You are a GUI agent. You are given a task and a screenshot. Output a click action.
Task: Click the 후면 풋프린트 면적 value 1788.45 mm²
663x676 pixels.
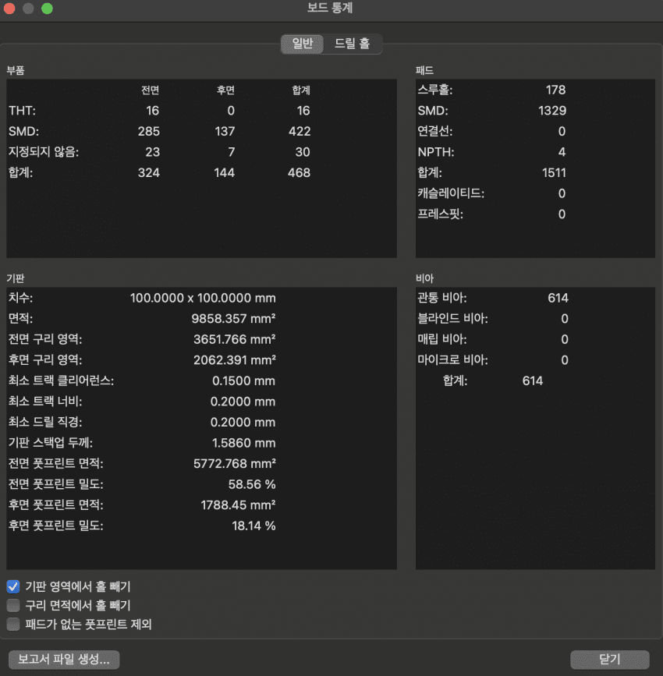(x=238, y=504)
